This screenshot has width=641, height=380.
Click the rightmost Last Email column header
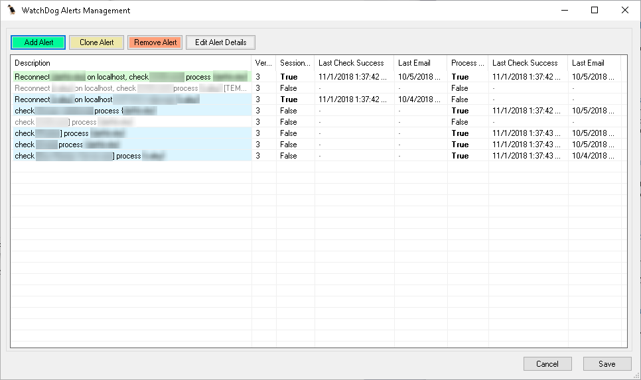click(595, 63)
